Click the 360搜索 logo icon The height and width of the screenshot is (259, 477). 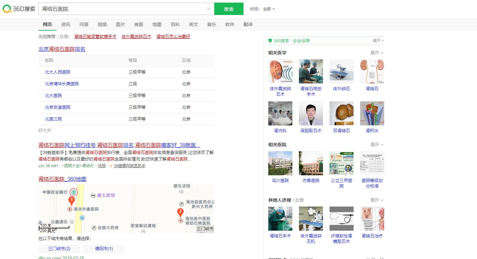tap(7, 8)
